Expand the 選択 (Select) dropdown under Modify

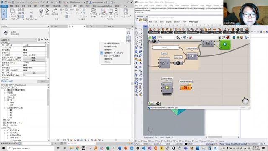[4, 19]
